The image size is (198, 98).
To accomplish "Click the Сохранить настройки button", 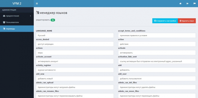I will coord(165,21).
